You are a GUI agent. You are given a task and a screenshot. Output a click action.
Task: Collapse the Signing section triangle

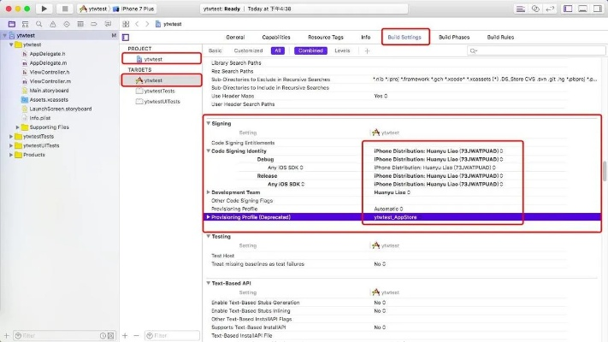tap(208, 123)
